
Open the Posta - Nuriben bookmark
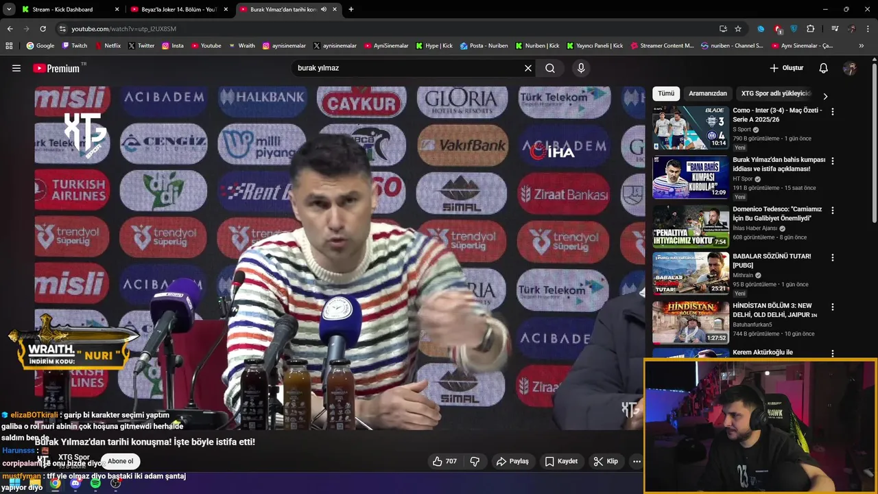484,46
